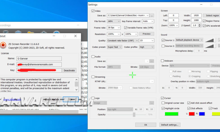Close the About dialog
This screenshot has height=132, width=220.
(76, 36)
